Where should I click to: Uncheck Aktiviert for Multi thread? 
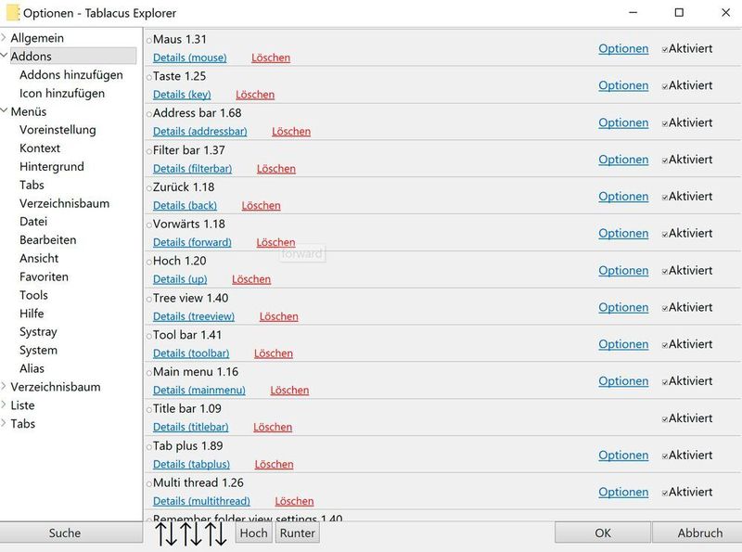pos(666,493)
